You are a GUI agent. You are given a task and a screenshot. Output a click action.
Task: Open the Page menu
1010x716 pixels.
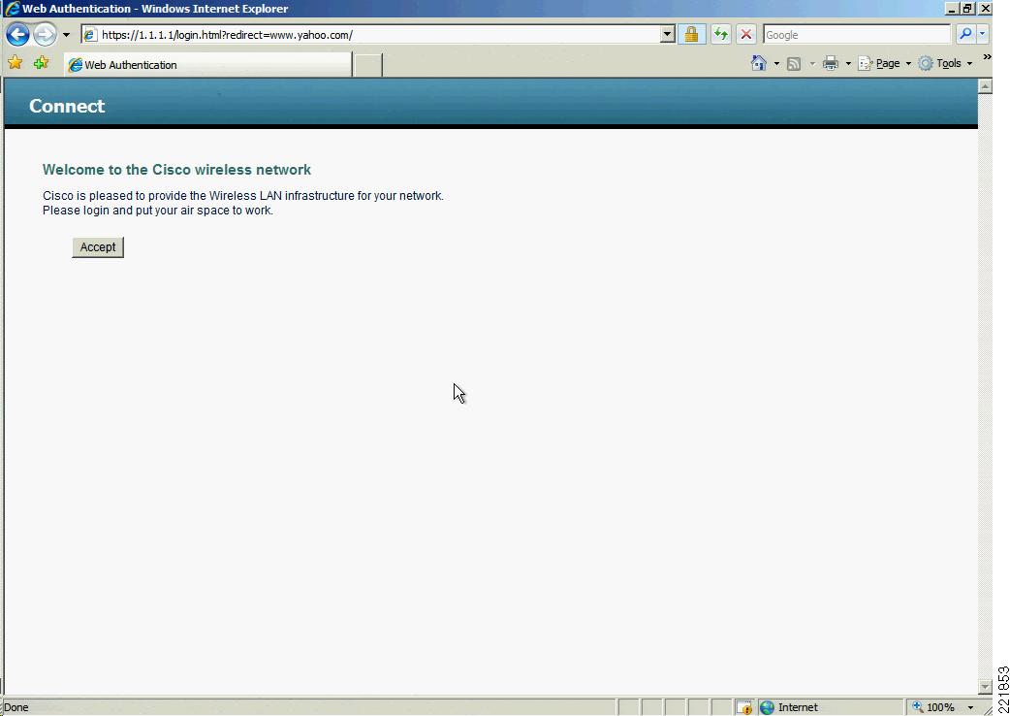884,63
